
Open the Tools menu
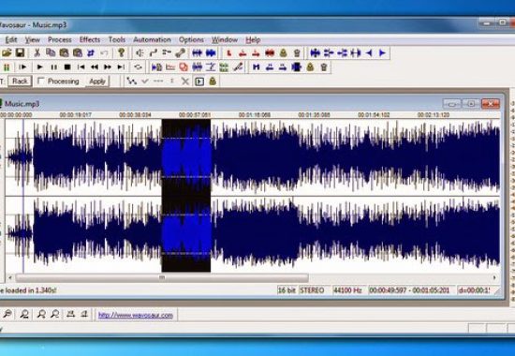pos(117,39)
